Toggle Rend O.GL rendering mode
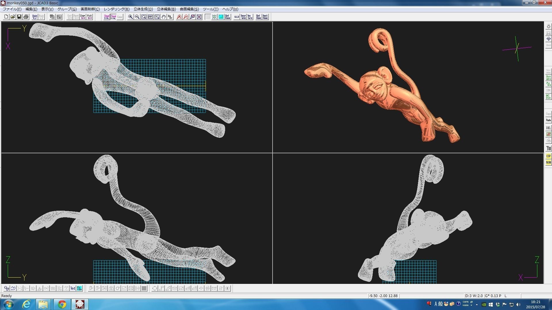Screen dimensions: 552x310 point(113,17)
